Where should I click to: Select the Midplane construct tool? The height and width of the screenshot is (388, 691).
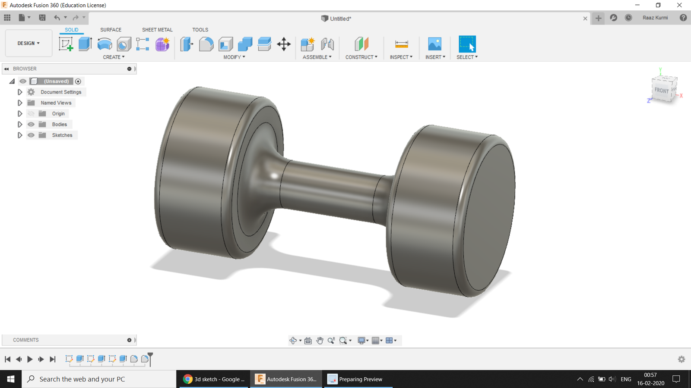point(361,44)
